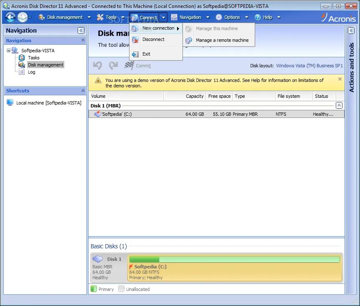The height and width of the screenshot is (306, 360).
Task: Choose Exit from the Connect menu
Action: 156,54
